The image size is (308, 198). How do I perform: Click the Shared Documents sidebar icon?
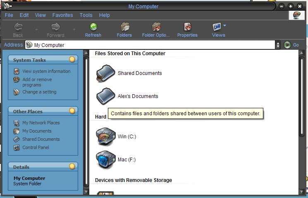pyautogui.click(x=17, y=139)
